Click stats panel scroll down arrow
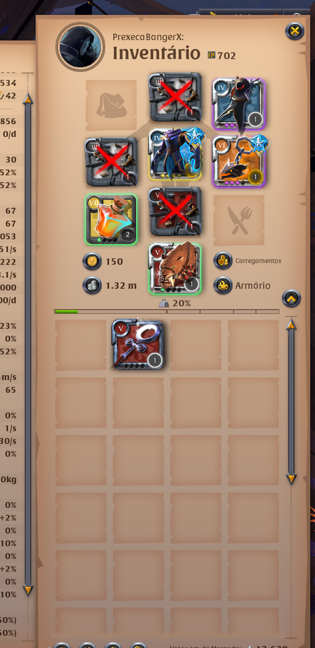This screenshot has width=315, height=648. pos(28,590)
